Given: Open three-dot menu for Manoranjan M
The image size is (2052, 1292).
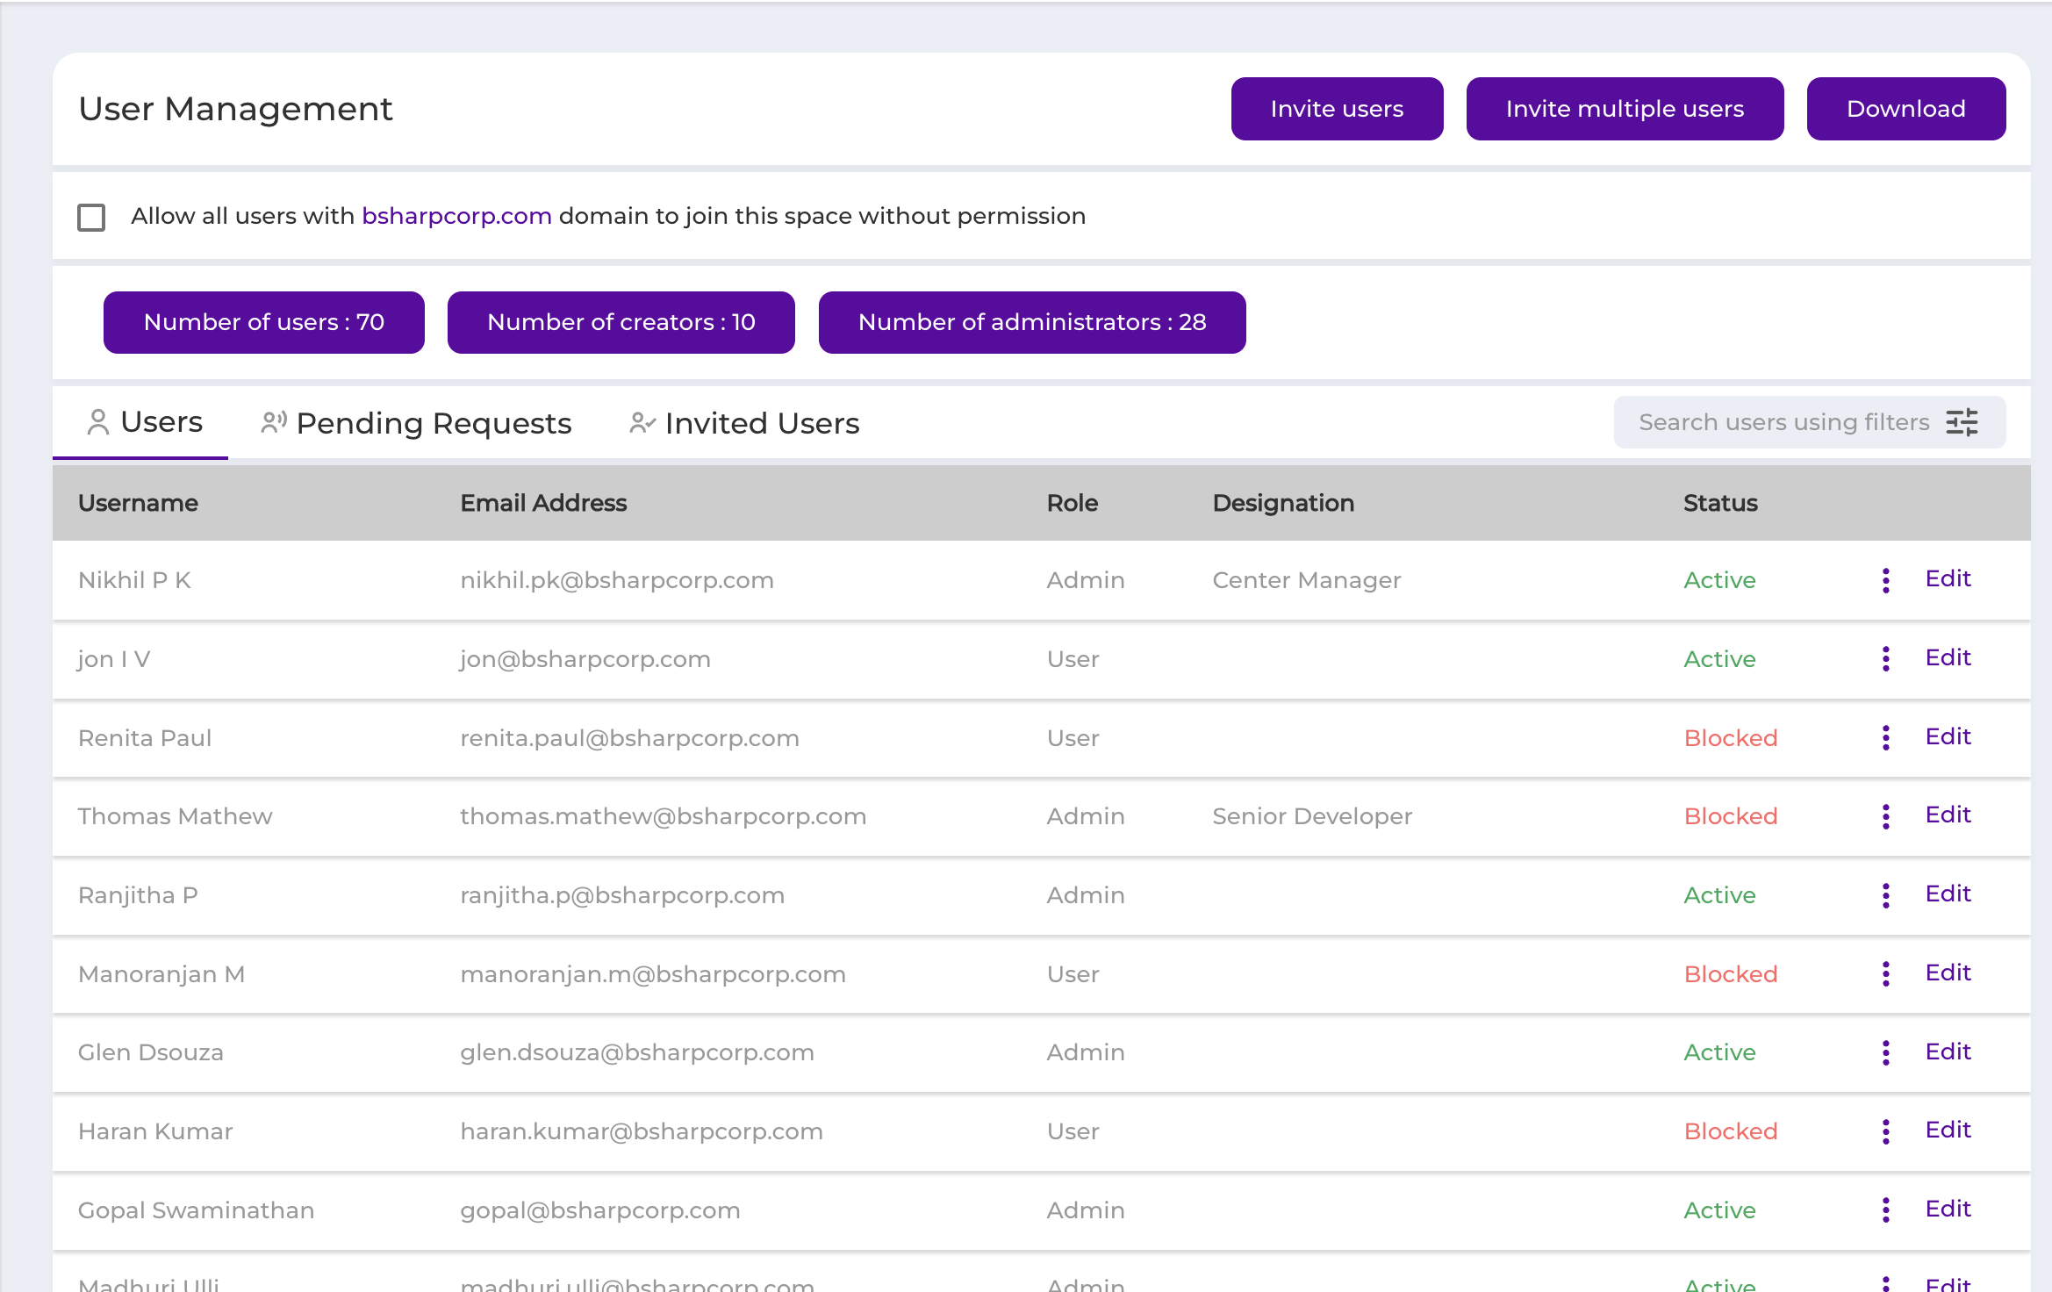Looking at the screenshot, I should point(1885,973).
